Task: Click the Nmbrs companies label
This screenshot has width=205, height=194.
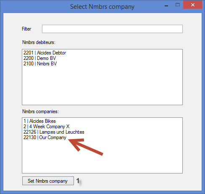Action: (40, 111)
